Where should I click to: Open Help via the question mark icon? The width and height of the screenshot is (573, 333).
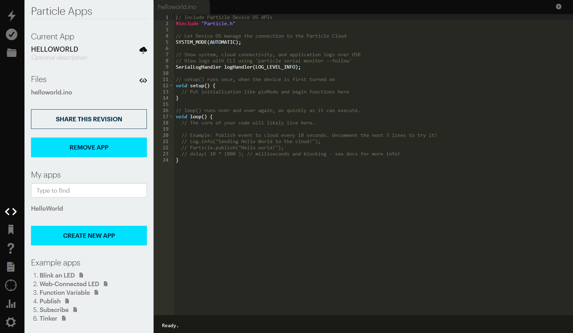click(x=11, y=248)
